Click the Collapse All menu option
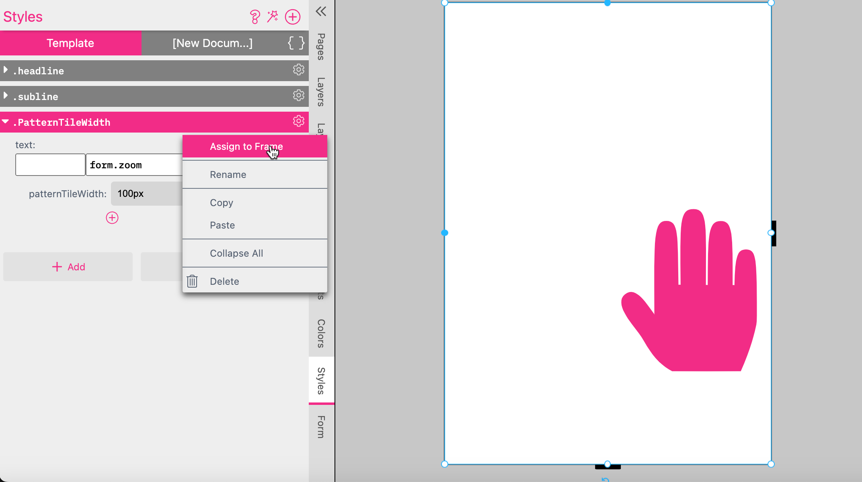 [x=237, y=253]
